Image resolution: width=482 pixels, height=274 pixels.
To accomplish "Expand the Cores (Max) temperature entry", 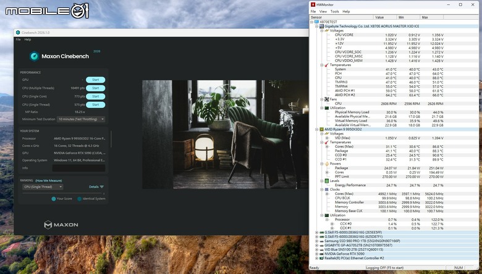I will (x=327, y=147).
